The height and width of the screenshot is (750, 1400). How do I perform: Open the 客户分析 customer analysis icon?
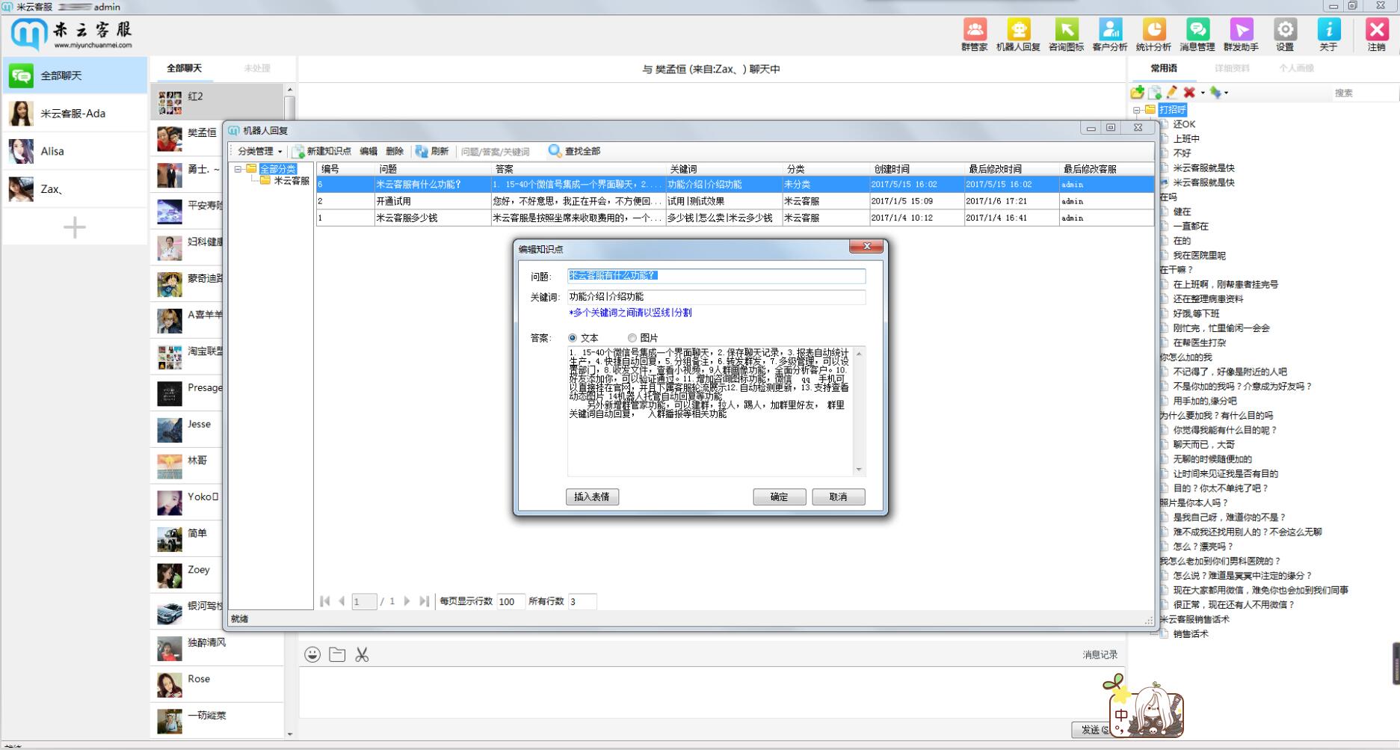(x=1110, y=34)
